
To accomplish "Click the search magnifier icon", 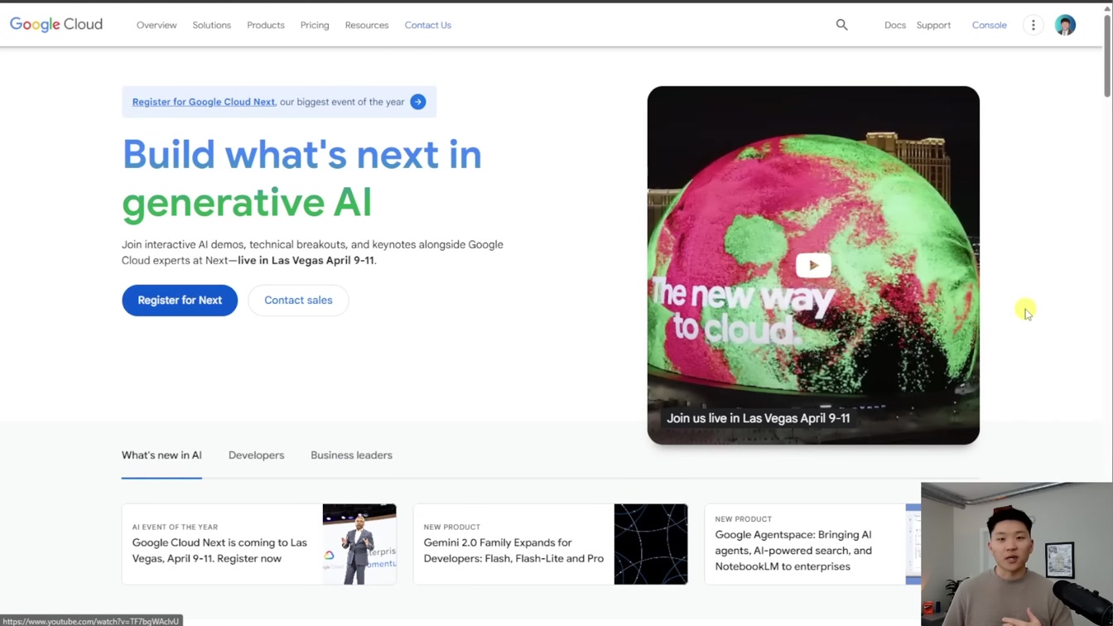I will 841,25.
